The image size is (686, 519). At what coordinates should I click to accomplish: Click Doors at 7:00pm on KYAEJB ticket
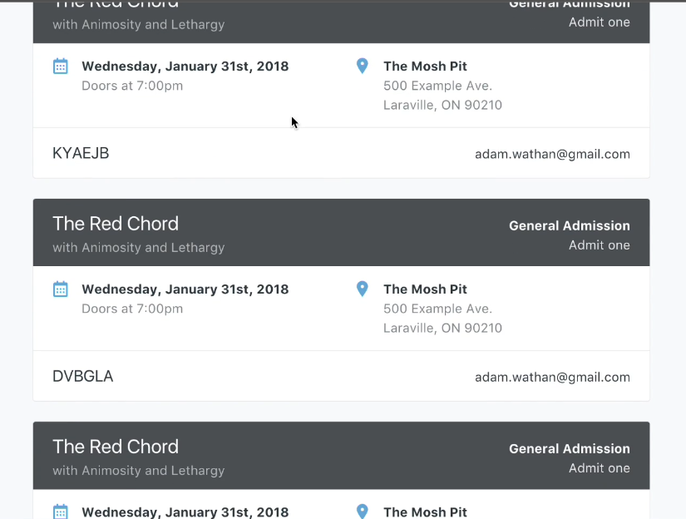click(132, 86)
